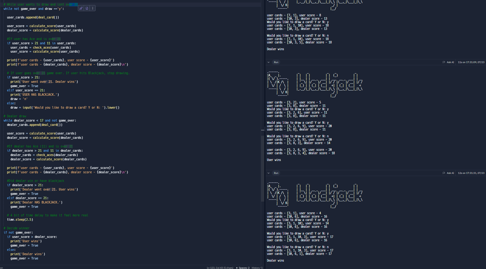The image size is (486, 269).
Task: Click the 'User wins' console output text
Action: click(x=274, y=160)
